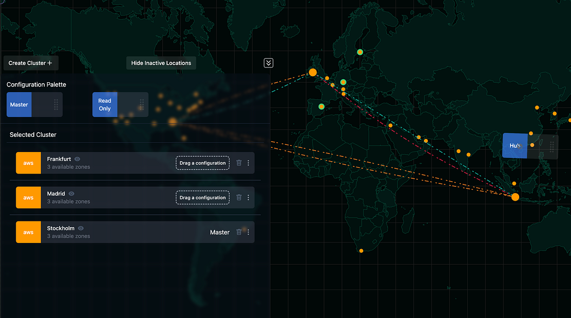Delete the Stockholm location
571x318 pixels.
[239, 232]
